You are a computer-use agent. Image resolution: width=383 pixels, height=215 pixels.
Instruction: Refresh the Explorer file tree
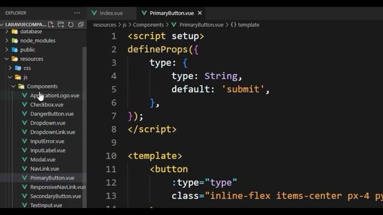[x=71, y=24]
